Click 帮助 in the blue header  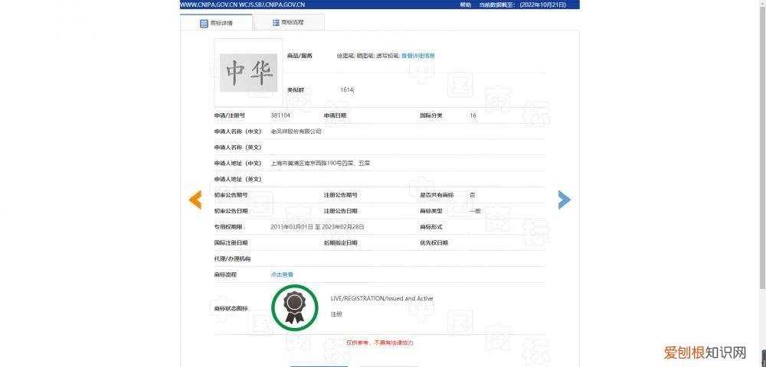click(465, 5)
